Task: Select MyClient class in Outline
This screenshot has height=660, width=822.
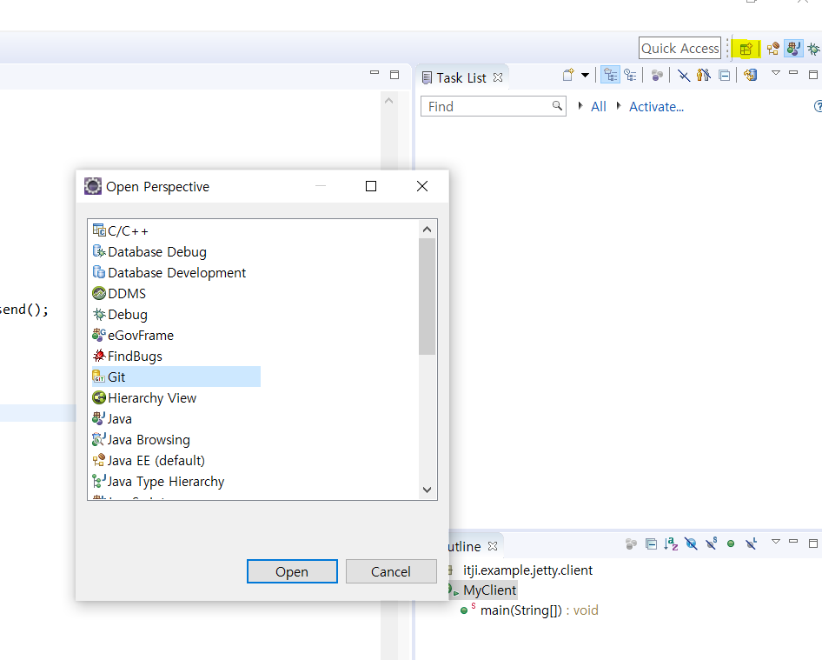Action: pos(489,590)
